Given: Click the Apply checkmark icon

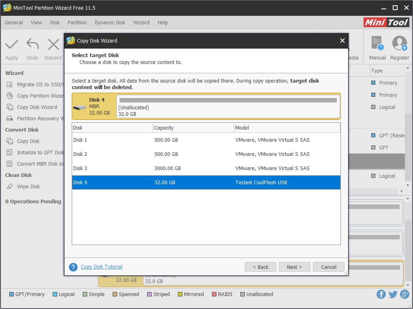Looking at the screenshot, I should click(x=12, y=45).
